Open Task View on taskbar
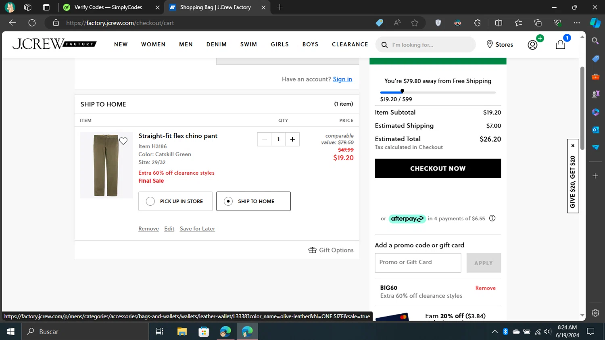 coord(160,332)
